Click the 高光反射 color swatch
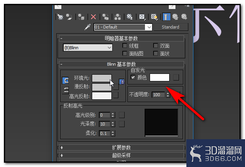 (102, 96)
